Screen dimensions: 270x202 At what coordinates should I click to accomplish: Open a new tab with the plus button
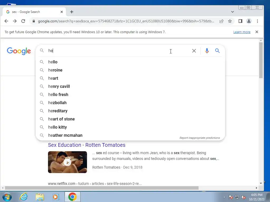72,12
